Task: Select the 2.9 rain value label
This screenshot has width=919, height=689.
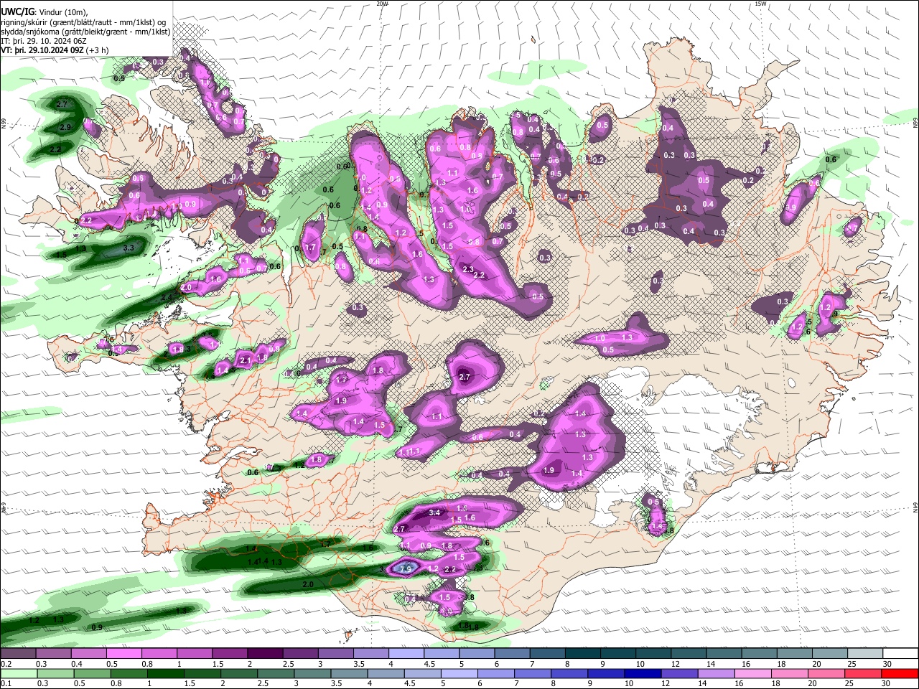Action: [65, 127]
